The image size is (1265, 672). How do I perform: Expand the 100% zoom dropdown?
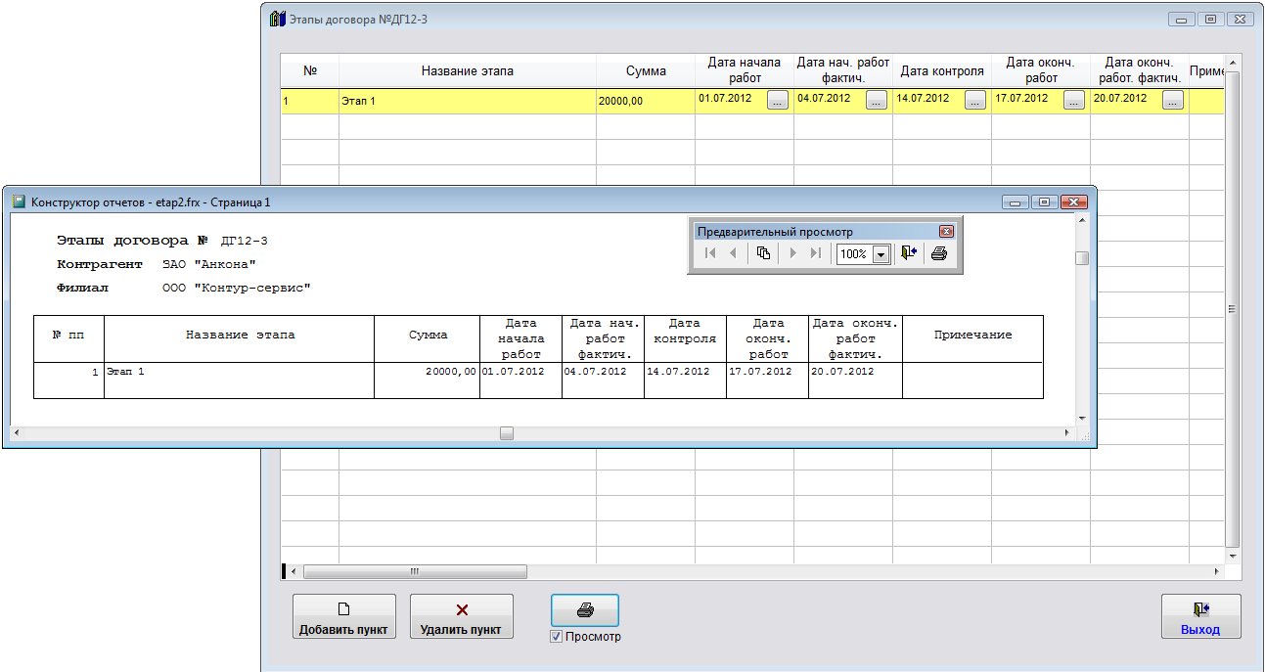click(x=880, y=254)
